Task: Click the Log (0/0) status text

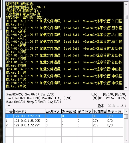Action: (54, 102)
